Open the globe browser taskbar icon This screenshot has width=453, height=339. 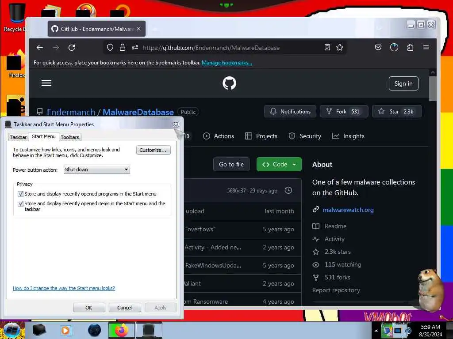(x=95, y=330)
